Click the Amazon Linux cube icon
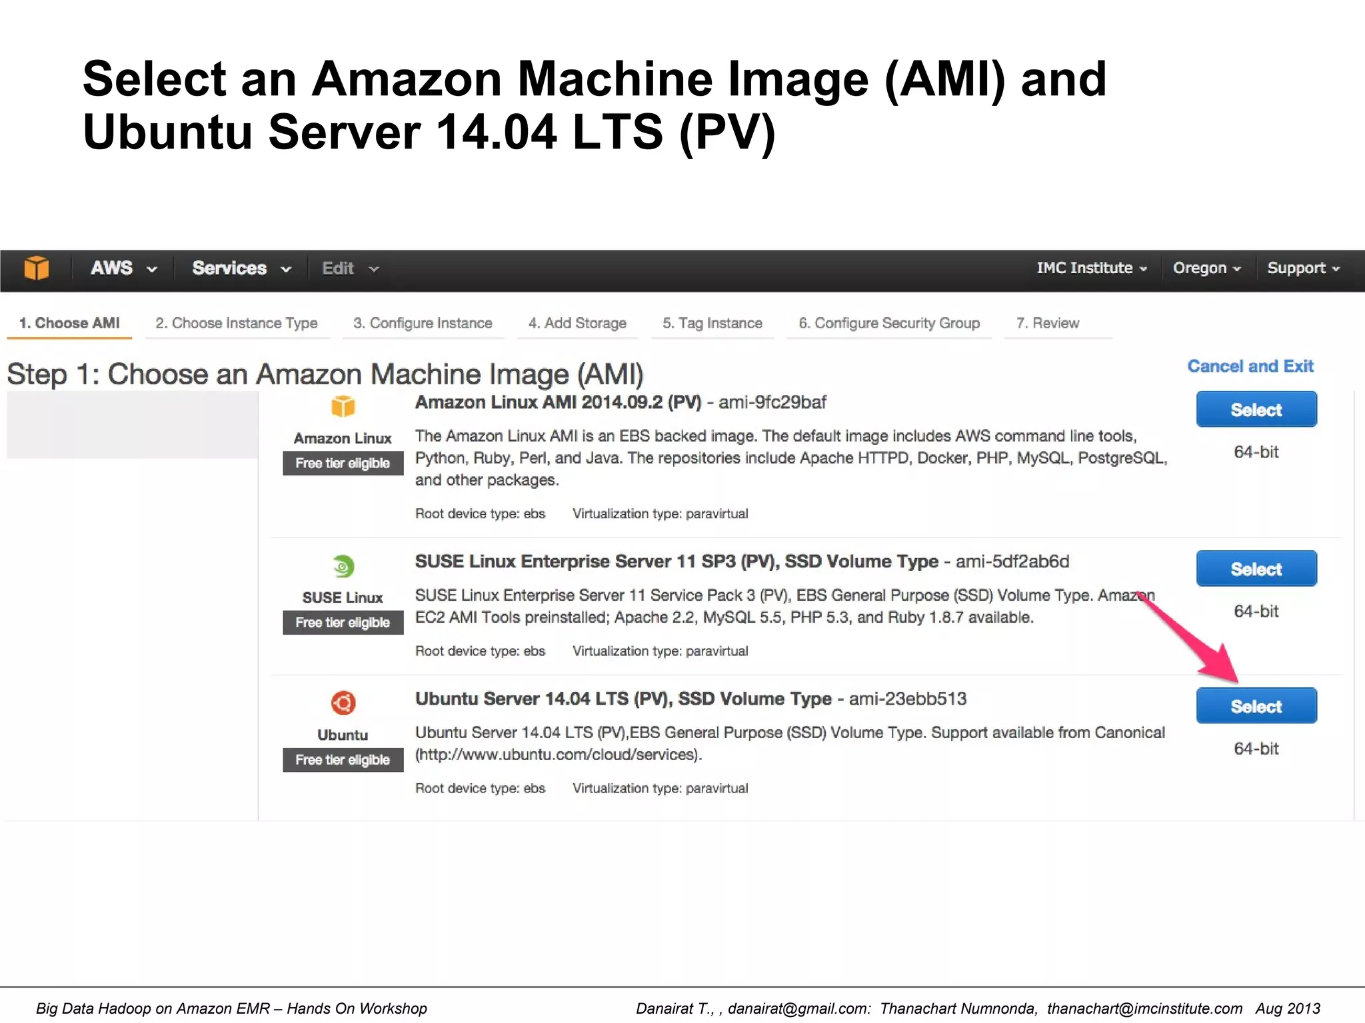Viewport: 1365px width, 1023px height. [x=343, y=406]
